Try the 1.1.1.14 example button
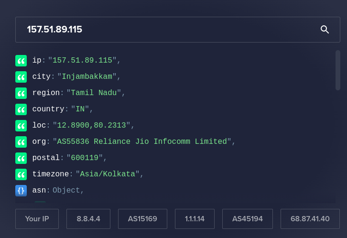The width and height of the screenshot is (347, 238). pos(195,219)
